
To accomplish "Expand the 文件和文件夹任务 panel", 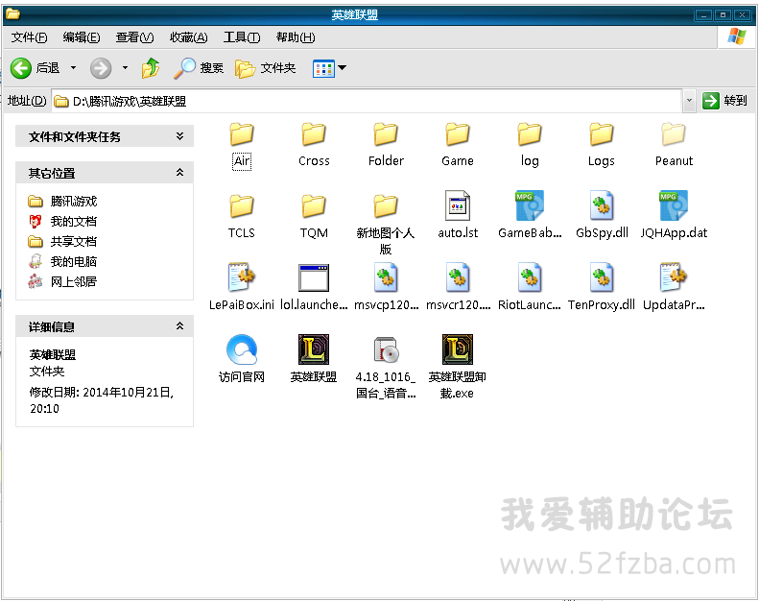I will 180,136.
